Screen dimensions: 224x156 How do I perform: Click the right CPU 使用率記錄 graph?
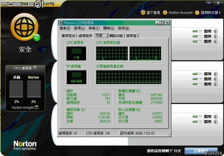146,53
